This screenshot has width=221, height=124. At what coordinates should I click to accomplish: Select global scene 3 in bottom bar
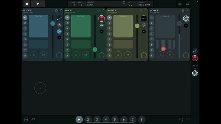click(x=97, y=120)
